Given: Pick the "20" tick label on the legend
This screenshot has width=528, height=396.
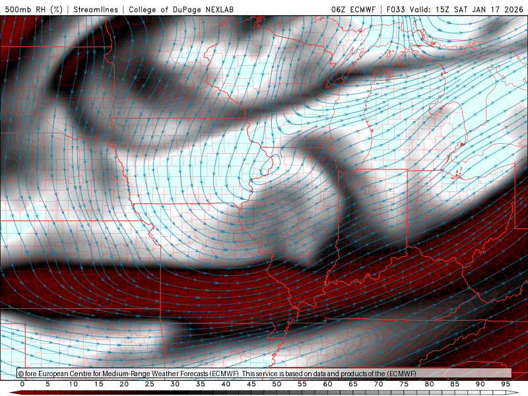Looking at the screenshot, I should pyautogui.click(x=124, y=384).
